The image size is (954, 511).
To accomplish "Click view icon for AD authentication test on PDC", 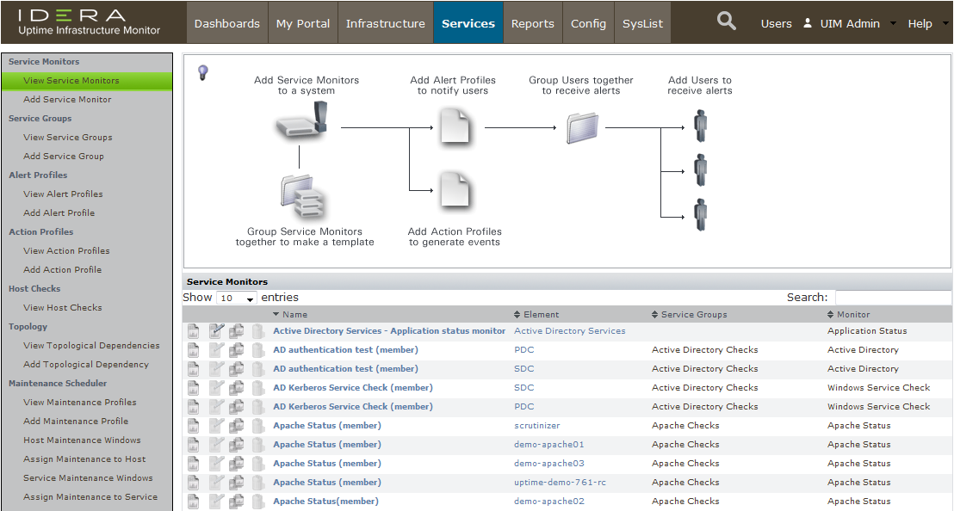I will (x=194, y=350).
